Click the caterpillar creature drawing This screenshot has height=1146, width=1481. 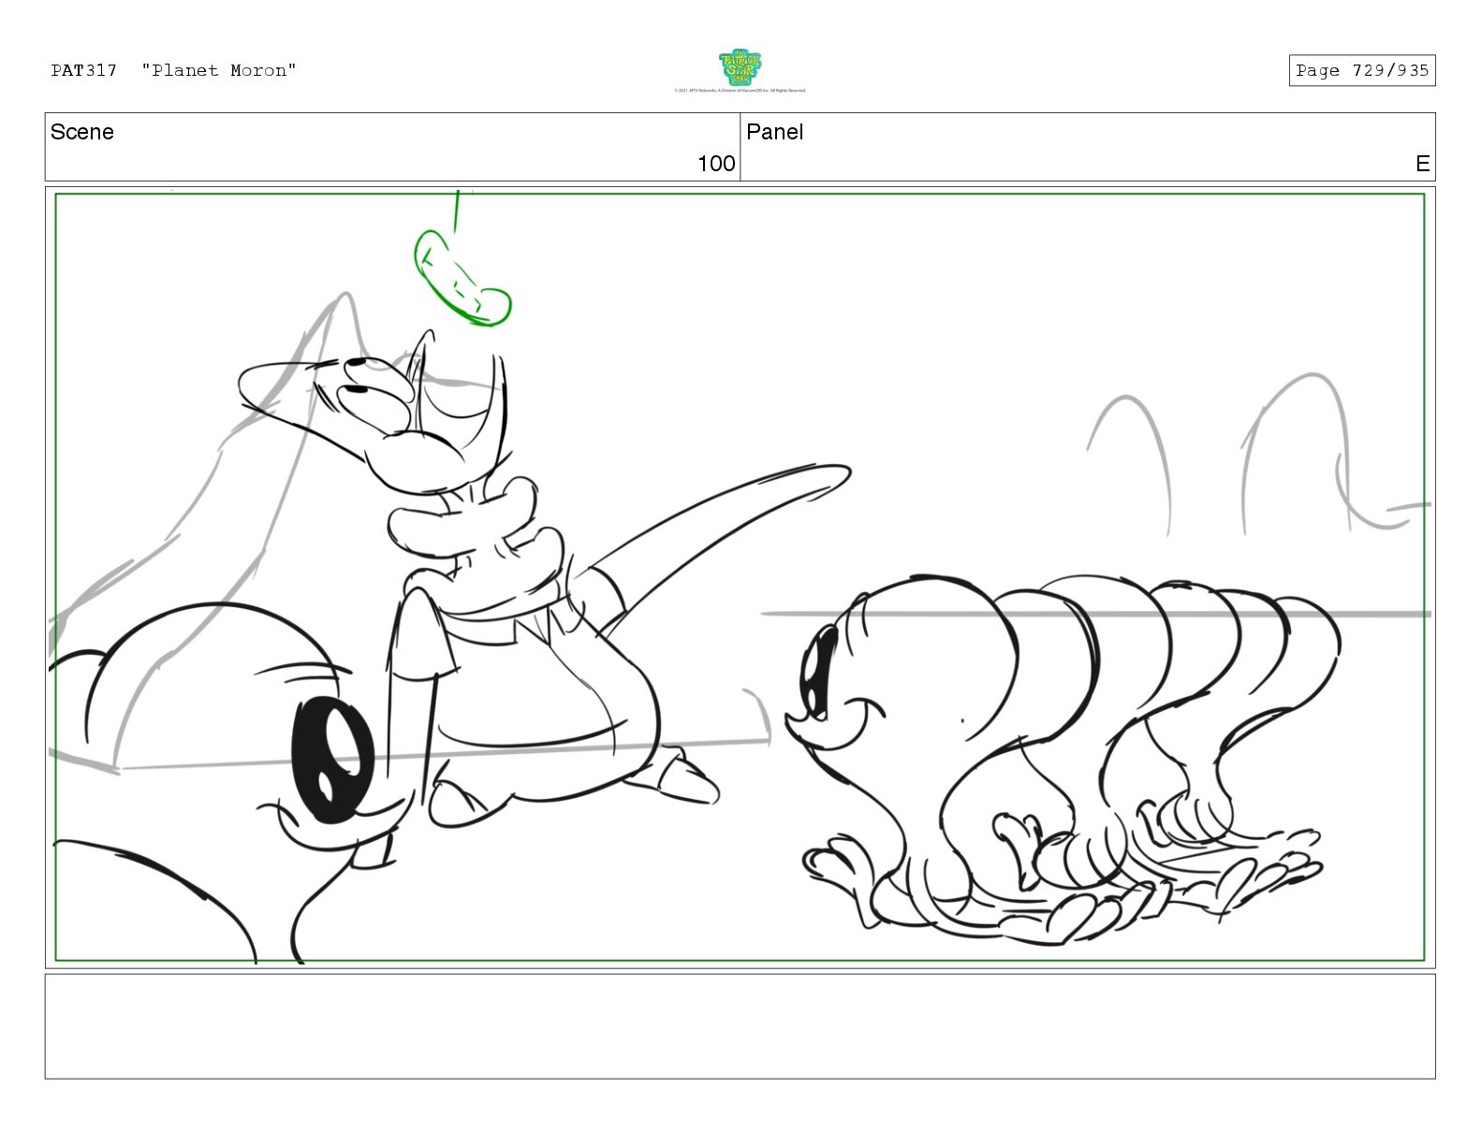click(1063, 758)
